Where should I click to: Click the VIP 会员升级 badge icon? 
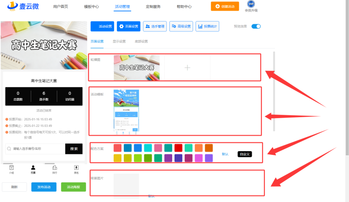pos(251,4)
